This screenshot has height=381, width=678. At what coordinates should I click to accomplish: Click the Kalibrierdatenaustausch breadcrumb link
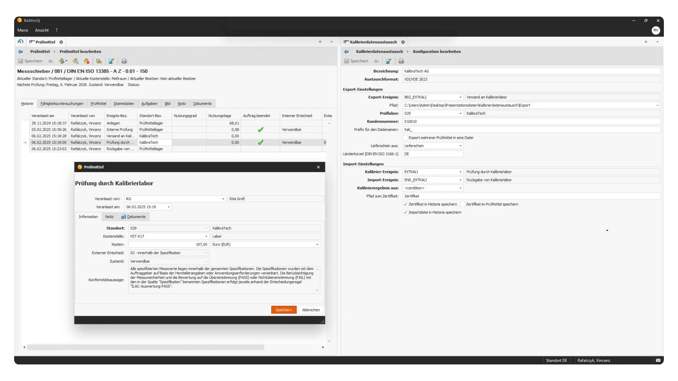click(379, 52)
